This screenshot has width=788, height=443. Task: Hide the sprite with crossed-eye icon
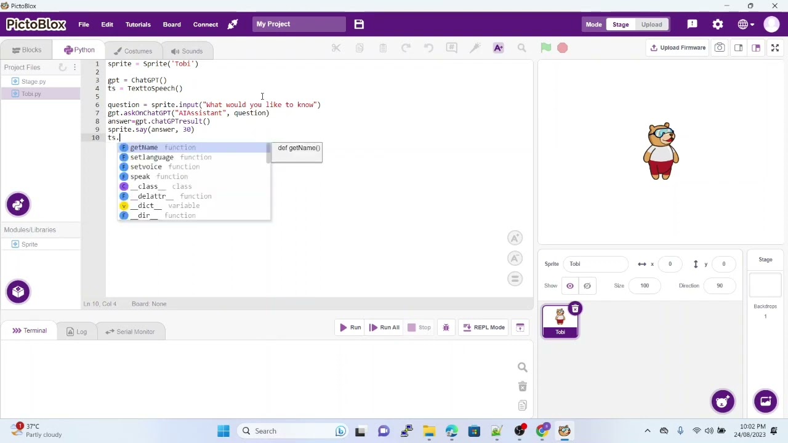(587, 285)
